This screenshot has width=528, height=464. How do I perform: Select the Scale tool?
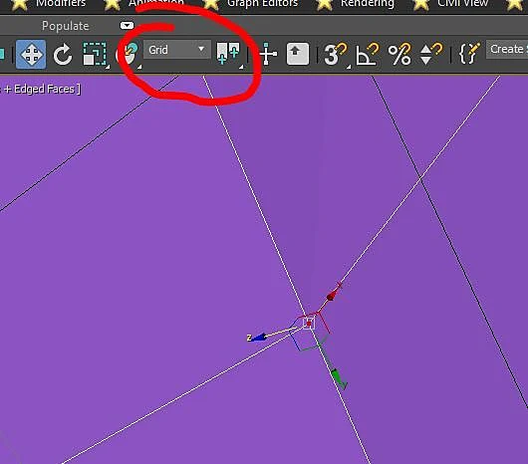click(x=96, y=54)
